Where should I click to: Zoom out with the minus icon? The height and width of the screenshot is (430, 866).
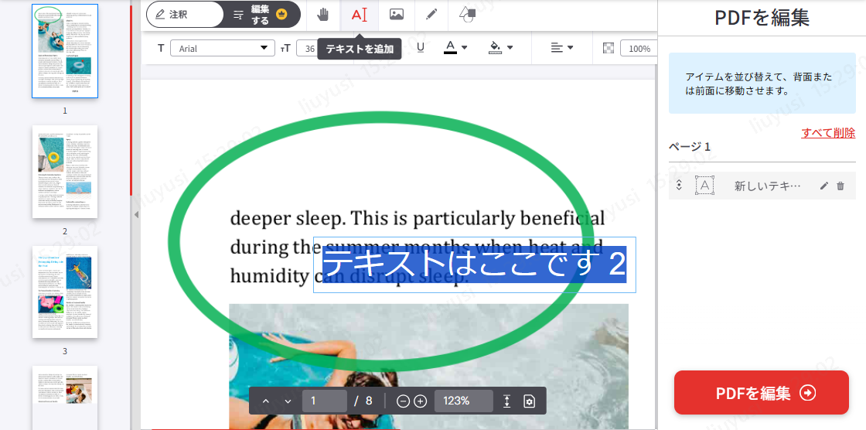[x=403, y=401]
